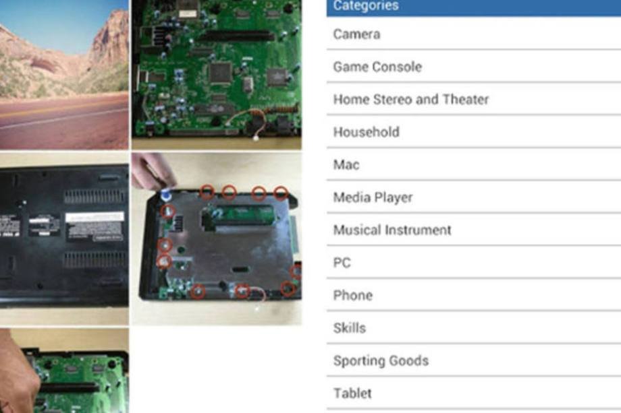
Task: Click the blue screwdriver in screw photo
Action: click(x=166, y=195)
